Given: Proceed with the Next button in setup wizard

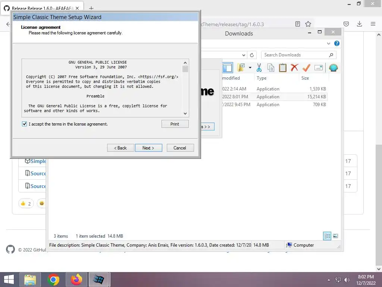Looking at the screenshot, I should click(x=148, y=148).
